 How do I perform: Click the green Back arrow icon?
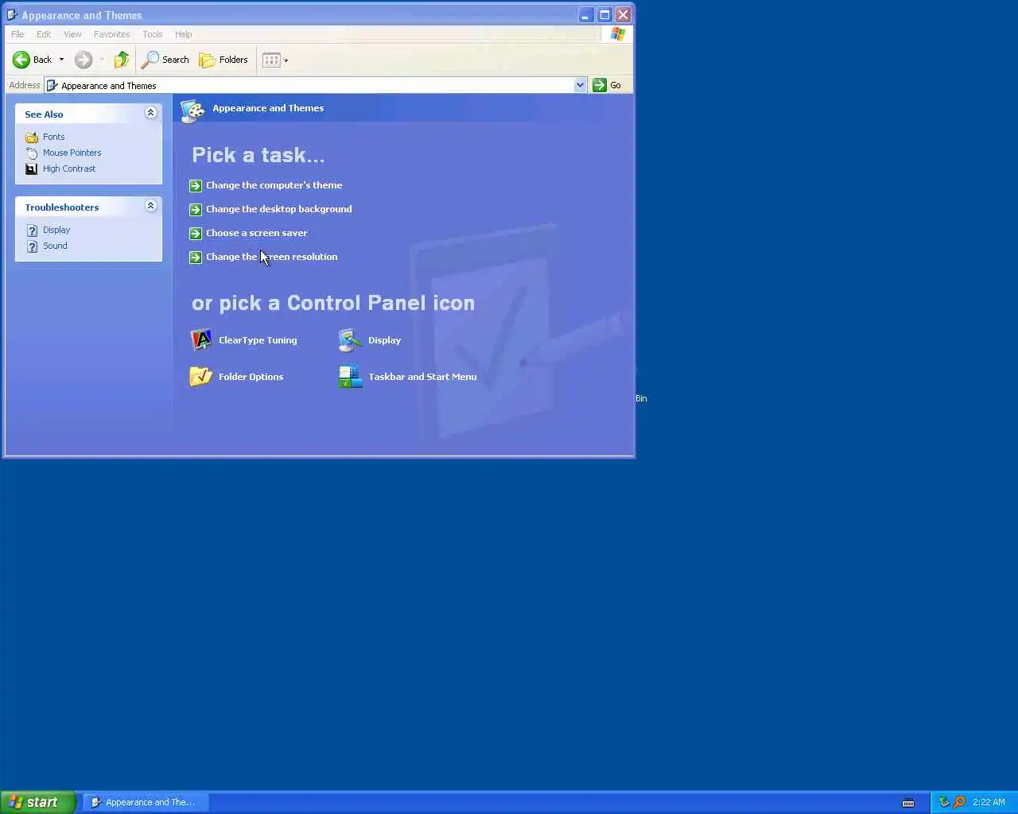(x=21, y=60)
